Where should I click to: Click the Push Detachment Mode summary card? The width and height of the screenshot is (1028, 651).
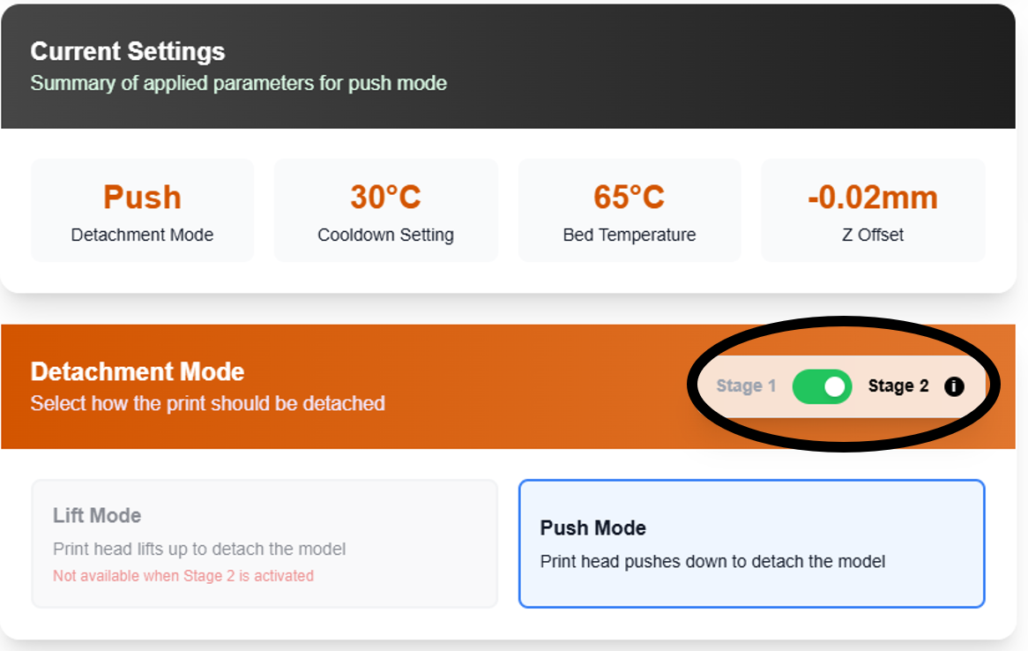[x=142, y=210]
